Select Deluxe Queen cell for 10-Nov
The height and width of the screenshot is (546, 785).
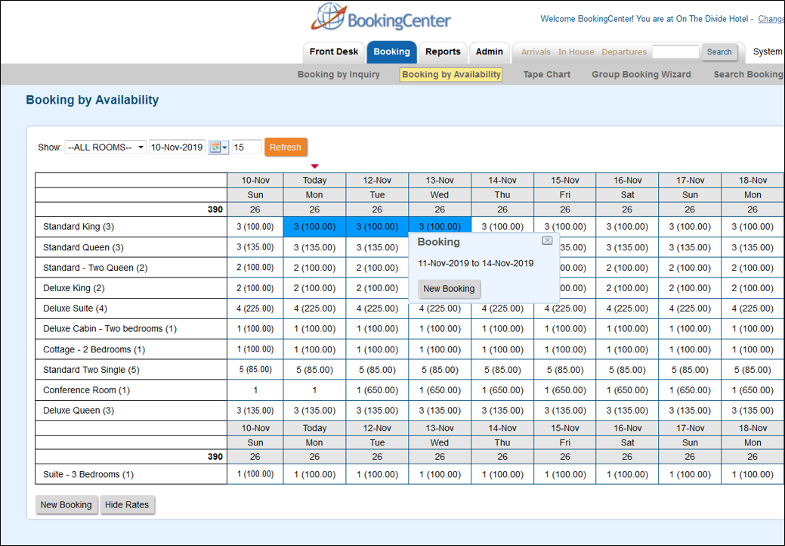255,411
